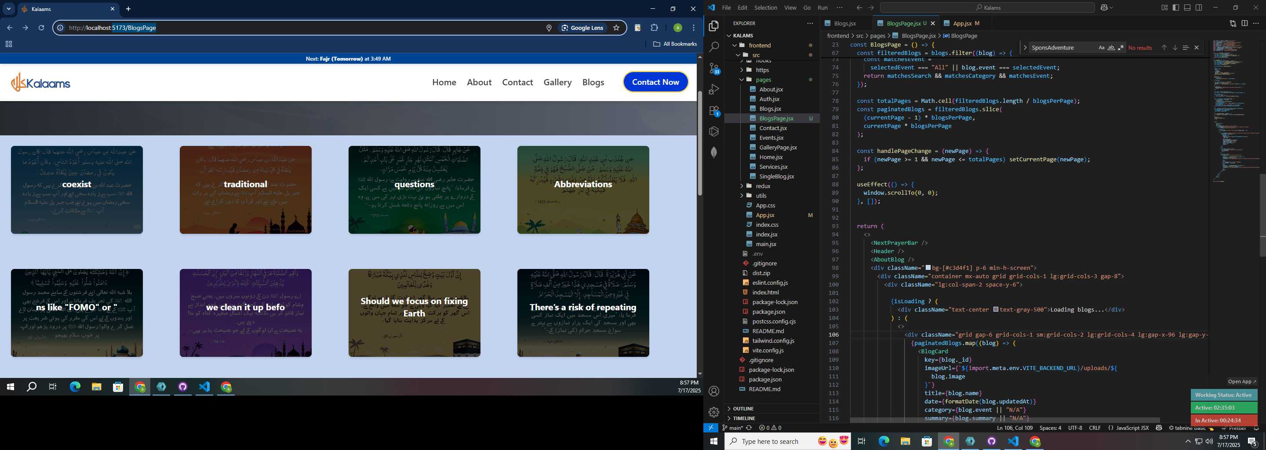Viewport: 1266px width, 450px height.
Task: Open the Manage gear in VS Code
Action: [x=713, y=412]
